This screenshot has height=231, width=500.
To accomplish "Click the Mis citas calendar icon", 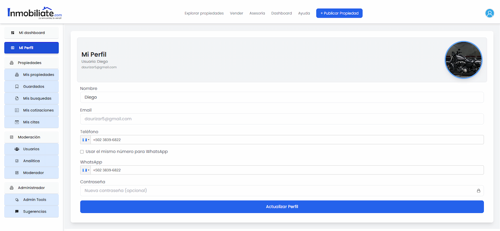I will coord(17,122).
